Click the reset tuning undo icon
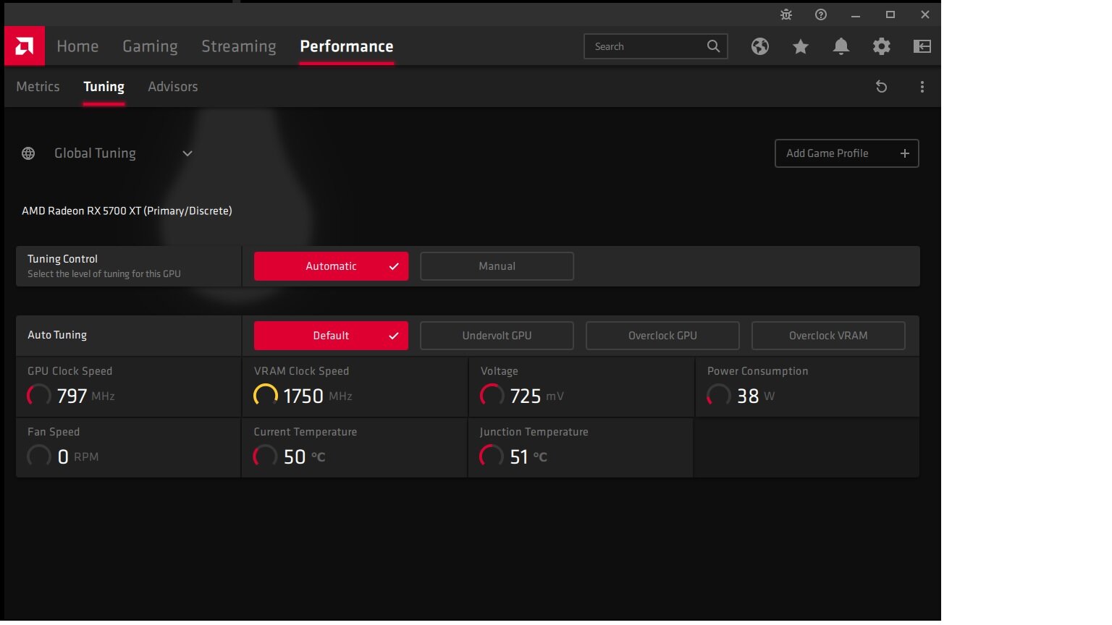 pyautogui.click(x=881, y=87)
